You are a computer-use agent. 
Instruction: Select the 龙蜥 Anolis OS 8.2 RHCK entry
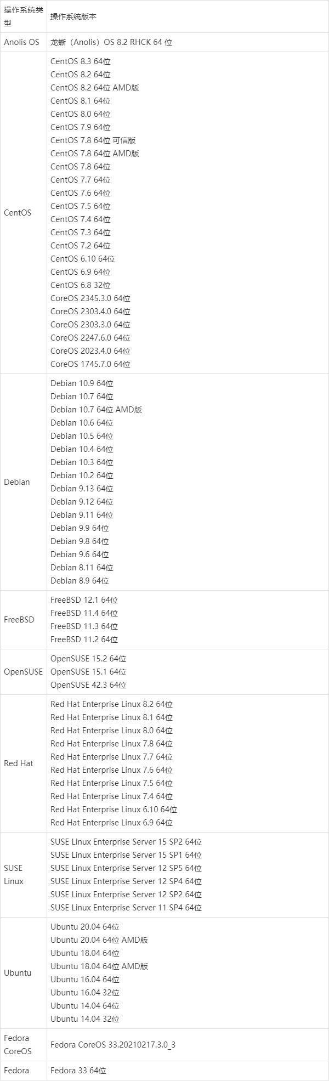111,42
